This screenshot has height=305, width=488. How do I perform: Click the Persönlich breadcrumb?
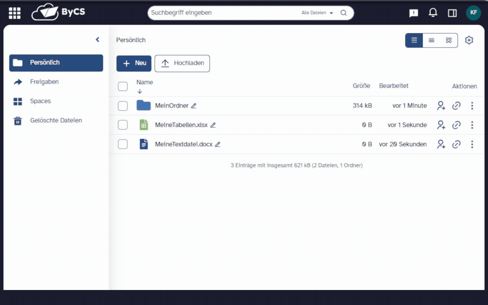point(131,40)
